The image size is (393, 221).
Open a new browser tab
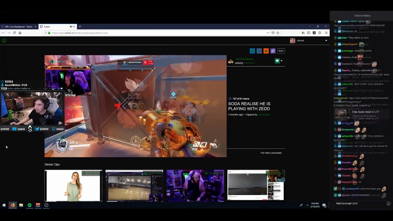(80, 27)
